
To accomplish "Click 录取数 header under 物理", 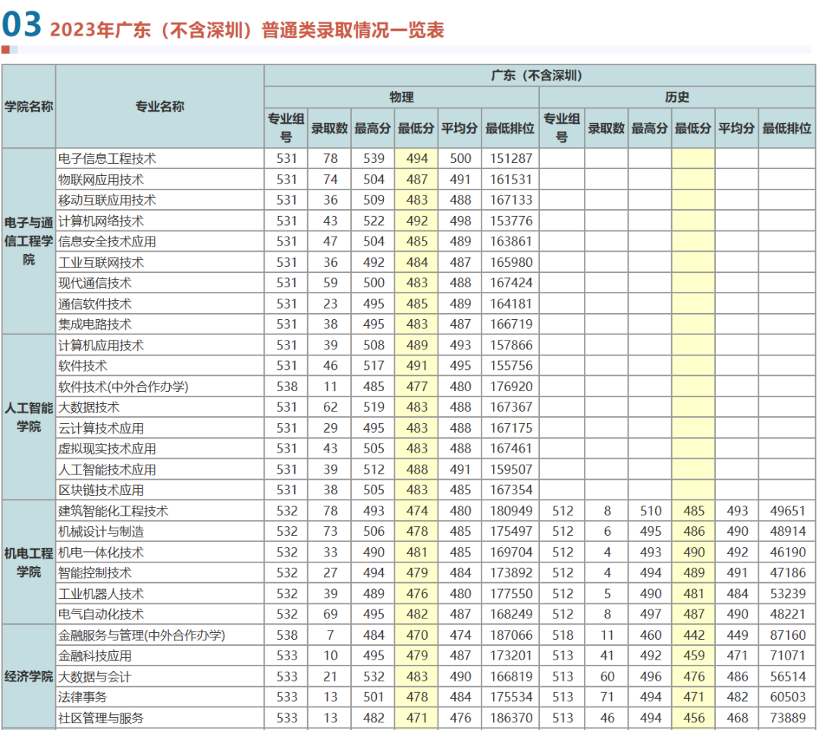I will 330,128.
